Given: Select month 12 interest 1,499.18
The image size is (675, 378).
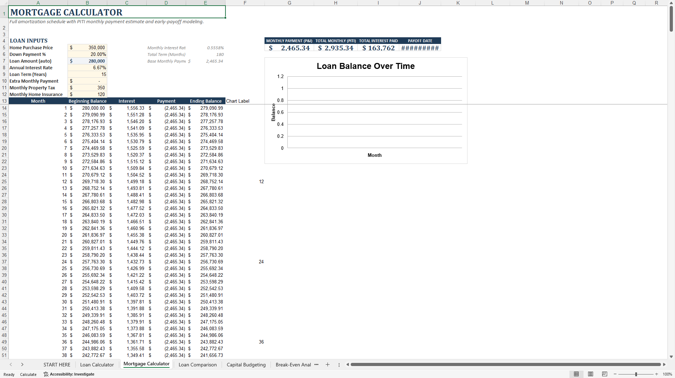Looking at the screenshot, I should 127,182.
